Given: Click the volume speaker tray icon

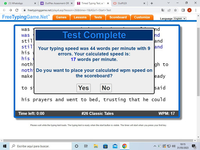Looking at the screenshot, I should 174,146.
